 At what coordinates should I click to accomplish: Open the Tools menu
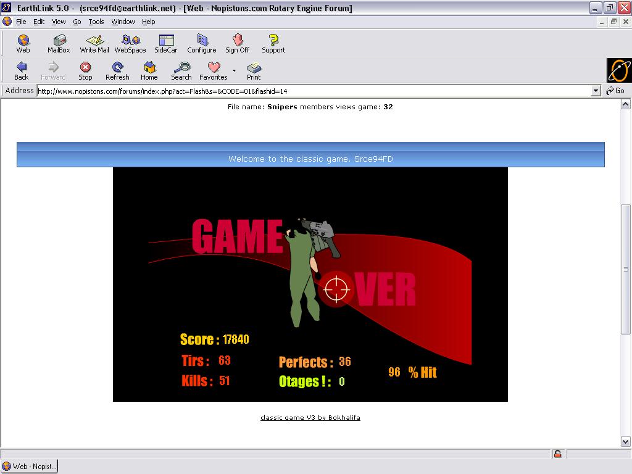pos(96,22)
